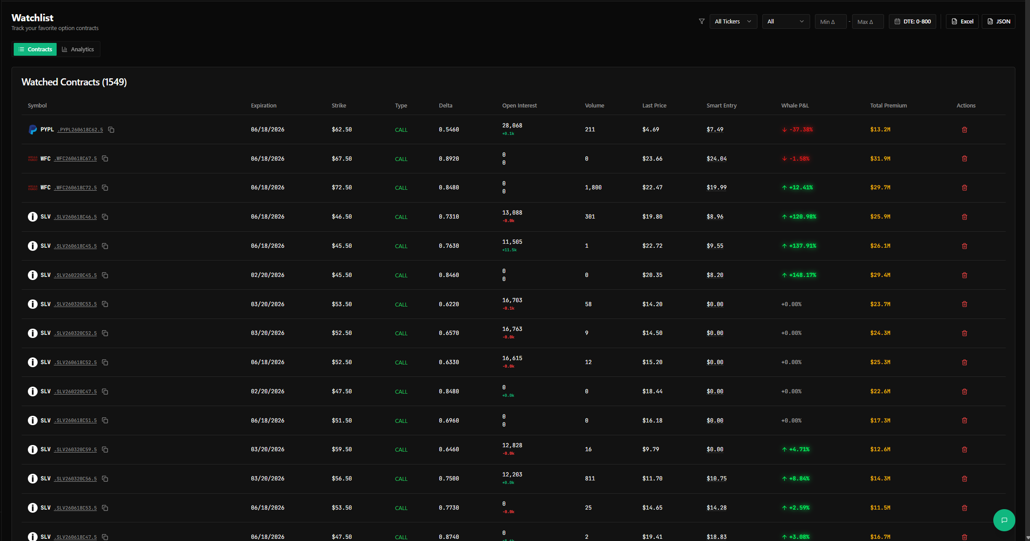
Task: Copy the SLV260618C51.5 symbol
Action: (105, 420)
